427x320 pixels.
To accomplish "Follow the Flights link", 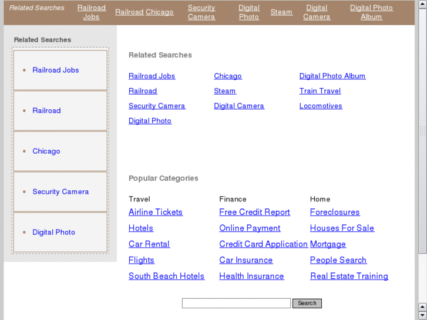I will 142,260.
